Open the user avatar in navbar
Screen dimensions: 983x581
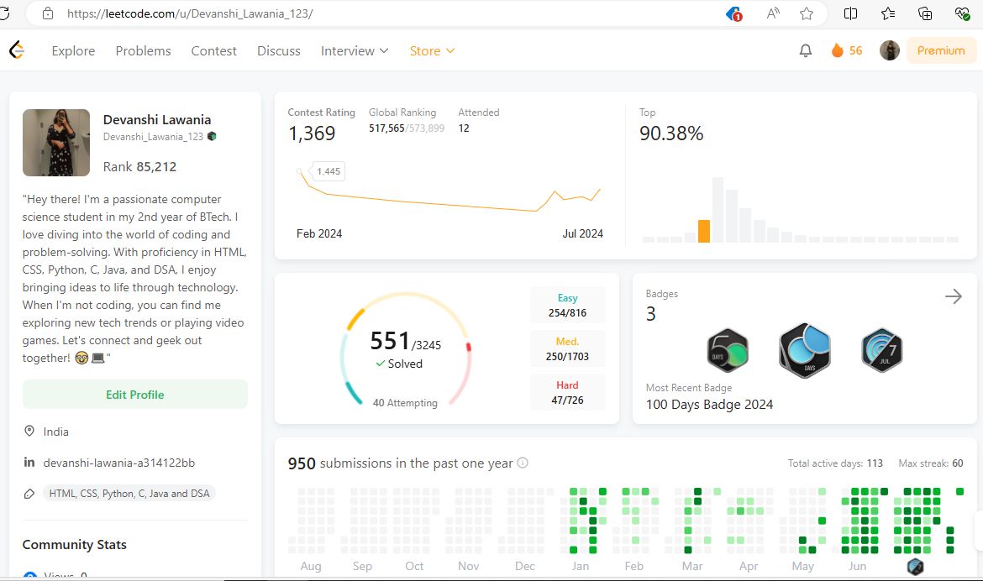pos(889,50)
